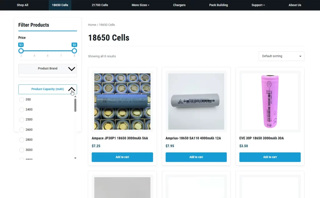Expand the Support dropdown menu

[x=258, y=5]
